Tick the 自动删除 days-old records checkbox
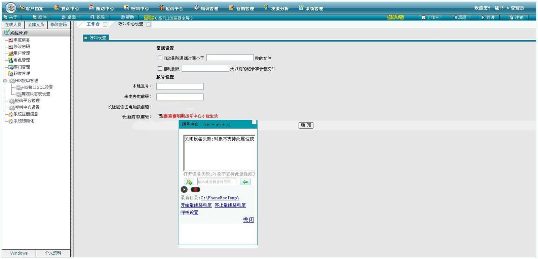This screenshot has height=259, width=538. [x=160, y=69]
